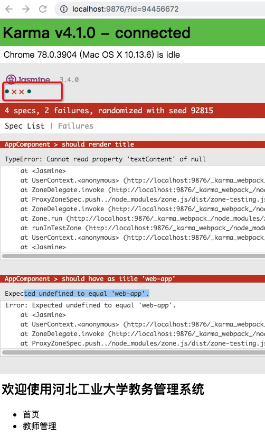Click the 欢迎使用河北工业大学教务管理系统 heading
This screenshot has height=444, width=265.
(x=103, y=389)
